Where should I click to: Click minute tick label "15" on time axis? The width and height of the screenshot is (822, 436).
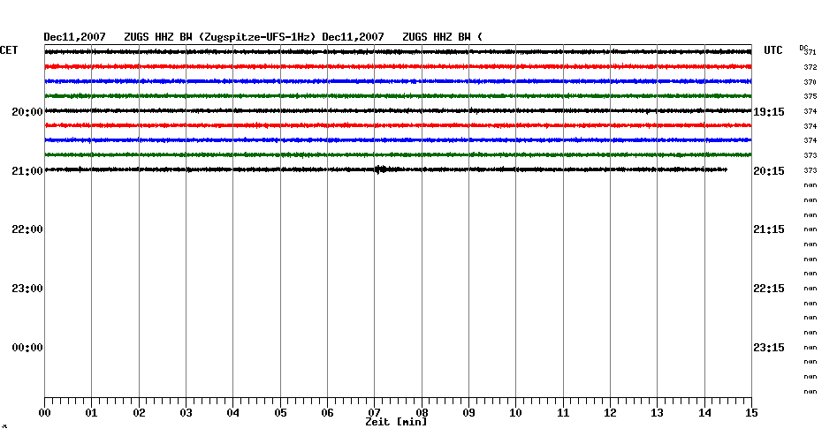pos(751,413)
